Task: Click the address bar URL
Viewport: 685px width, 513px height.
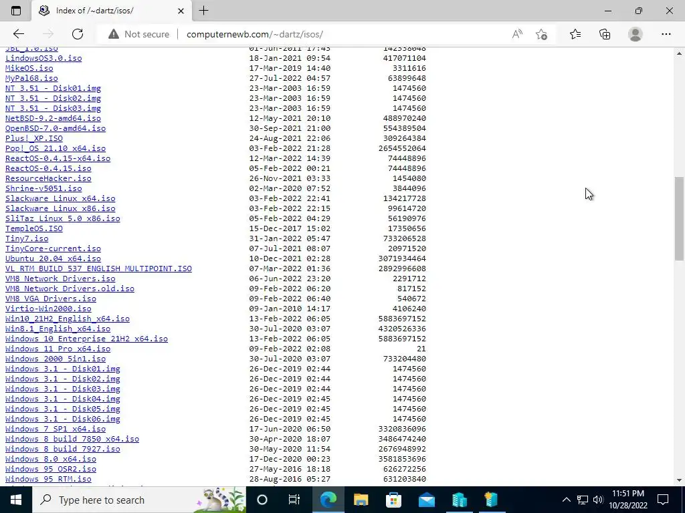Action: pyautogui.click(x=255, y=34)
